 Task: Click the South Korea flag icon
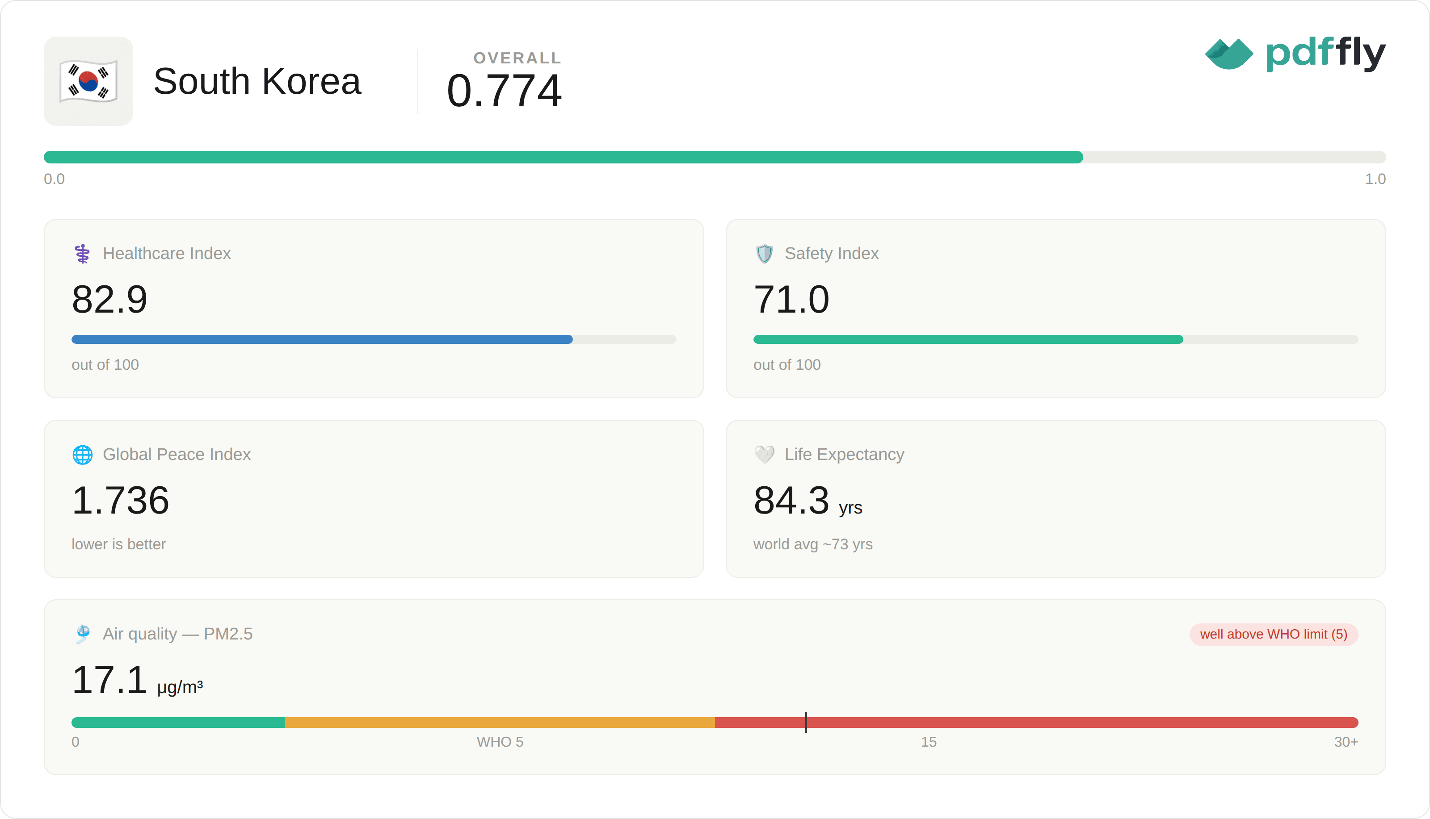(x=88, y=81)
